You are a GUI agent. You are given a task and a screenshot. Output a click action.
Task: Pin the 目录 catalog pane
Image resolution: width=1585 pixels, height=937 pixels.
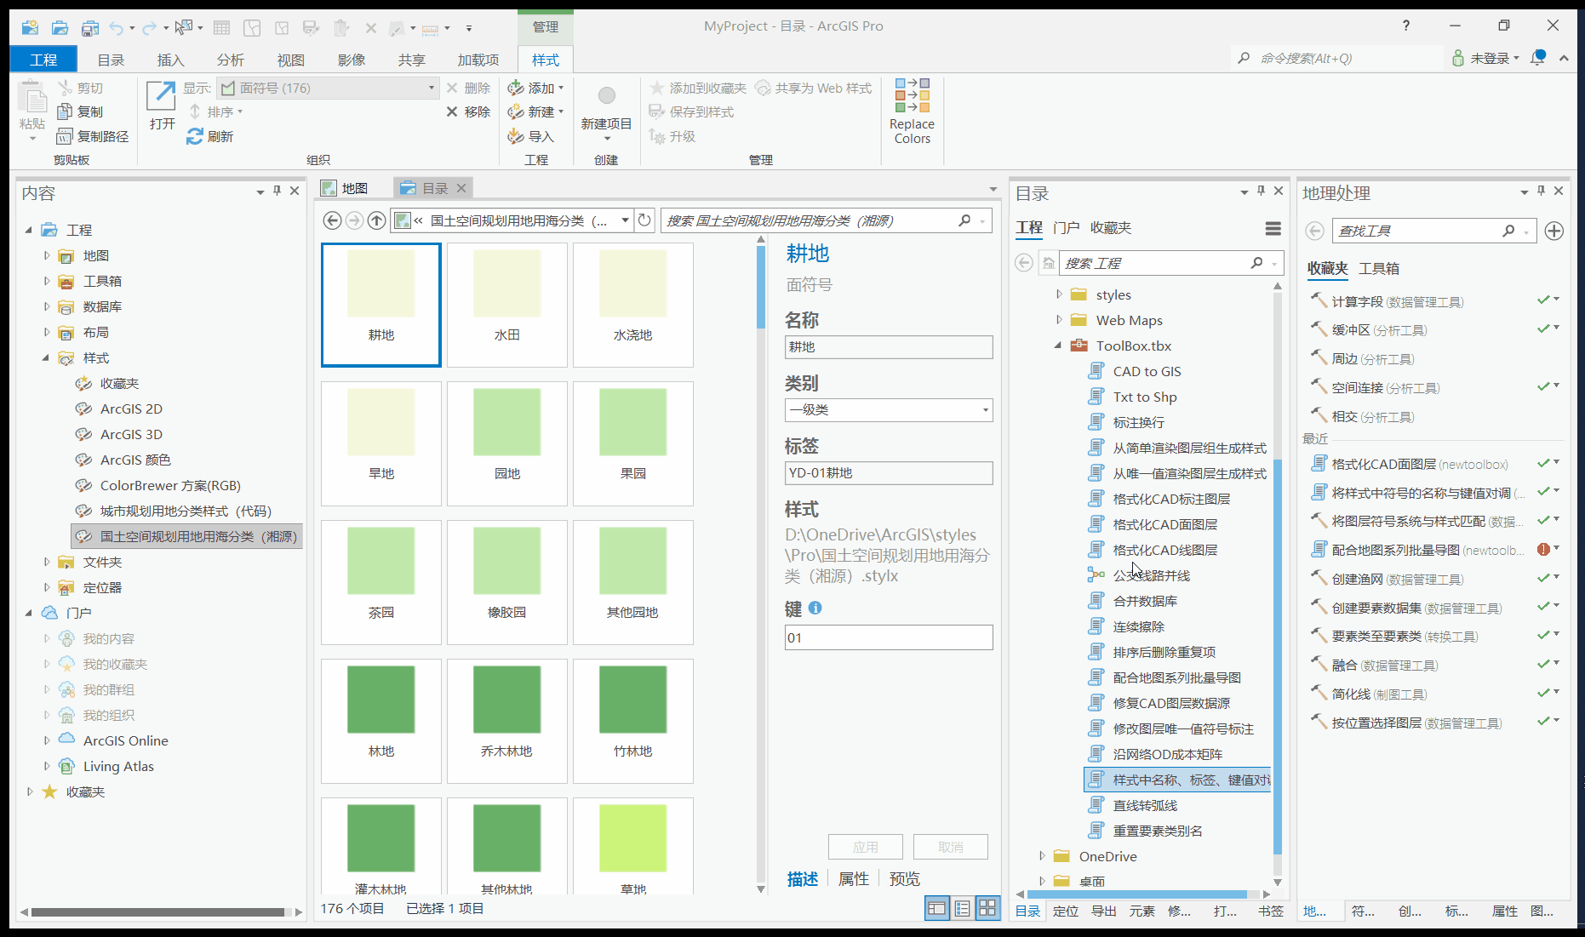pyautogui.click(x=1261, y=191)
